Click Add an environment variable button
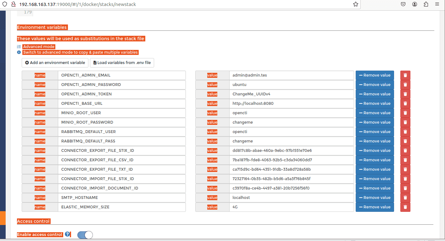445x241 pixels. [55, 63]
